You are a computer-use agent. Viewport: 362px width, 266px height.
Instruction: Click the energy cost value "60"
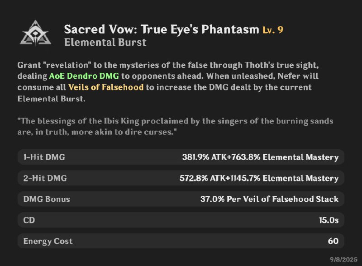pyautogui.click(x=333, y=241)
